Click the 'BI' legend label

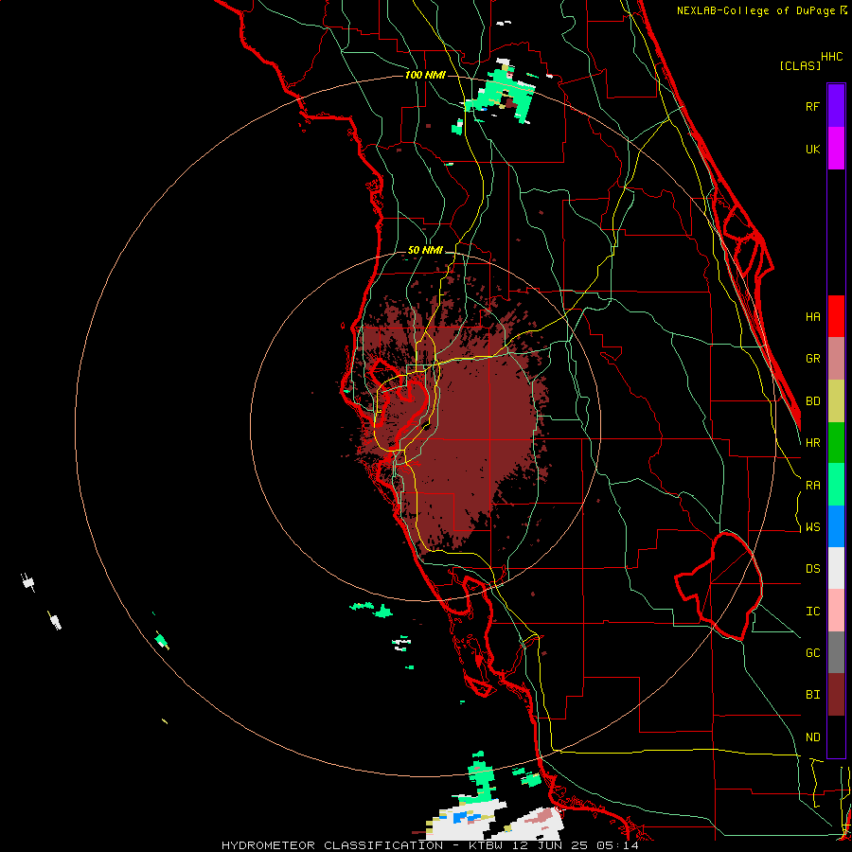pyautogui.click(x=812, y=695)
